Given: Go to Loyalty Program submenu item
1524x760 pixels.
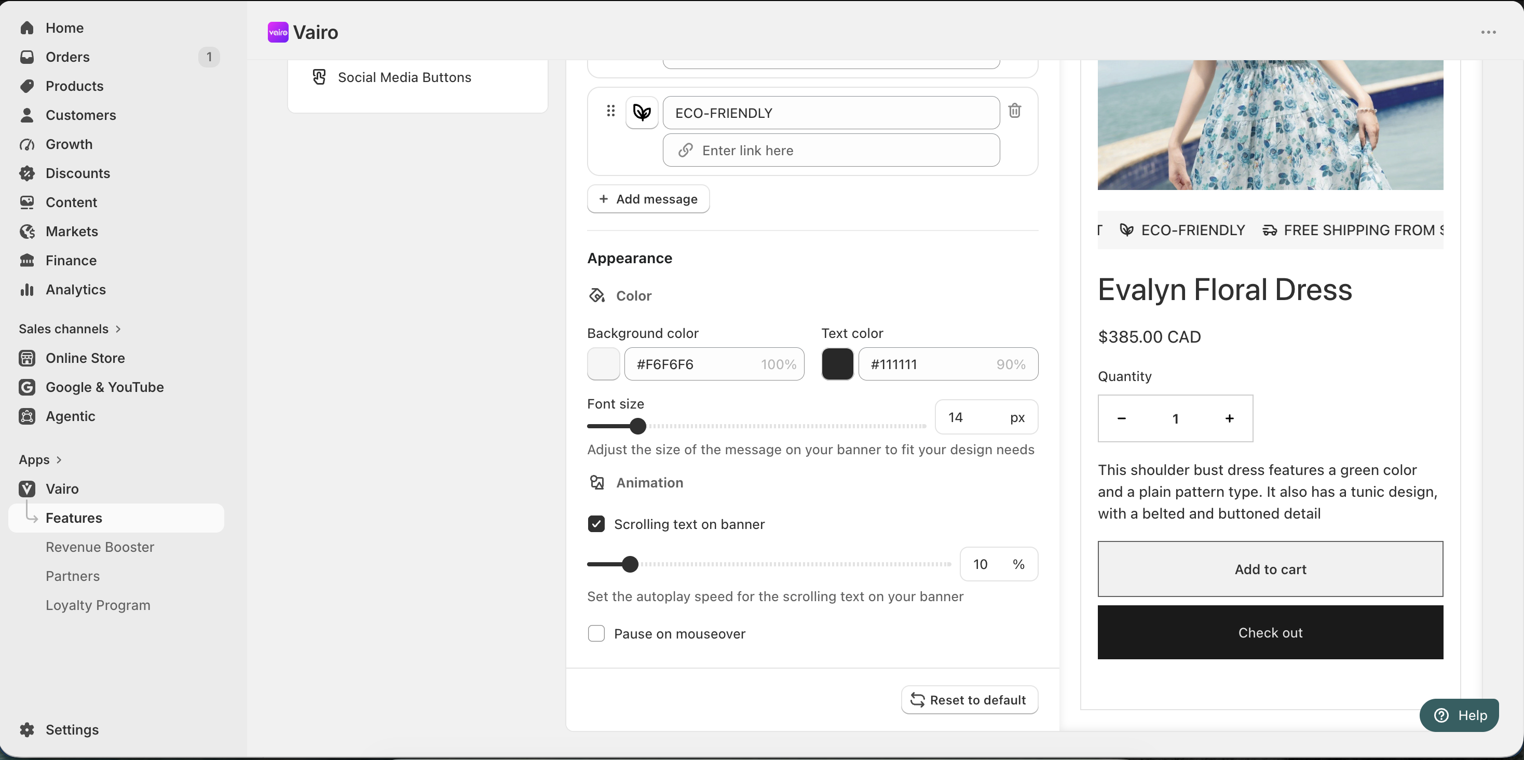Looking at the screenshot, I should coord(98,605).
